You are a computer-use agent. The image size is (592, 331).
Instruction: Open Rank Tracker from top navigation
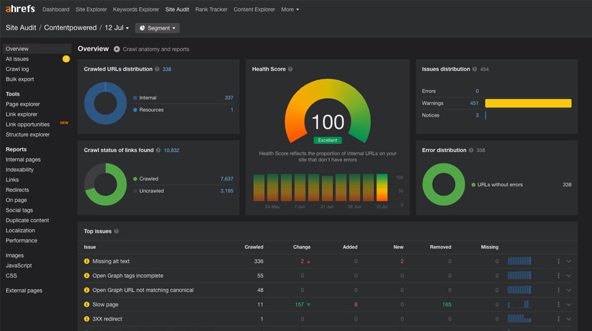click(211, 9)
